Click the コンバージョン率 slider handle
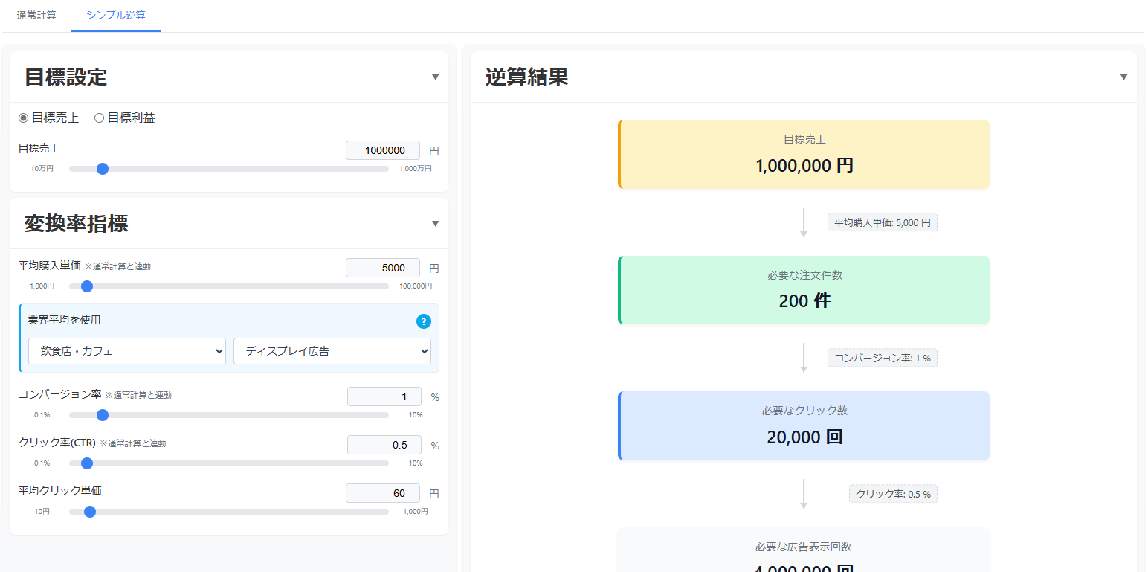Viewport: 1148px width, 572px height. [x=103, y=415]
